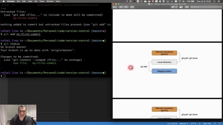Click the cloud upload menu bar icon
This screenshot has height=125, width=223.
[x=145, y=1]
